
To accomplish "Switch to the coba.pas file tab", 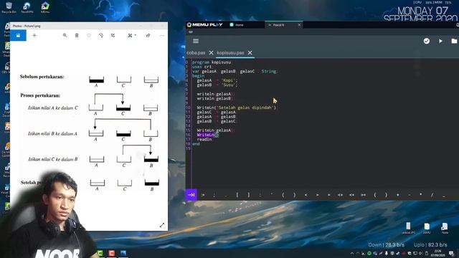I will tap(196, 52).
